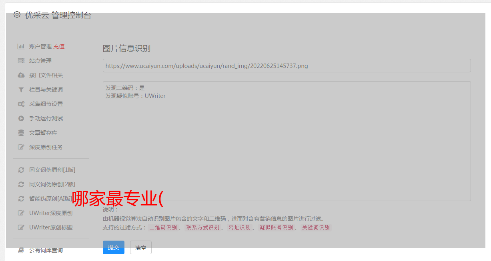Open 接口文件相关 menu item
Viewport: 491px width, 261px height.
pyautogui.click(x=46, y=75)
